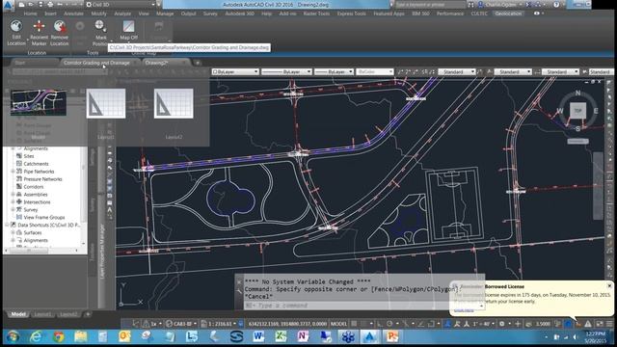This screenshot has width=617, height=347.
Task: Click the customization menu icon in status bar
Action: (x=609, y=324)
